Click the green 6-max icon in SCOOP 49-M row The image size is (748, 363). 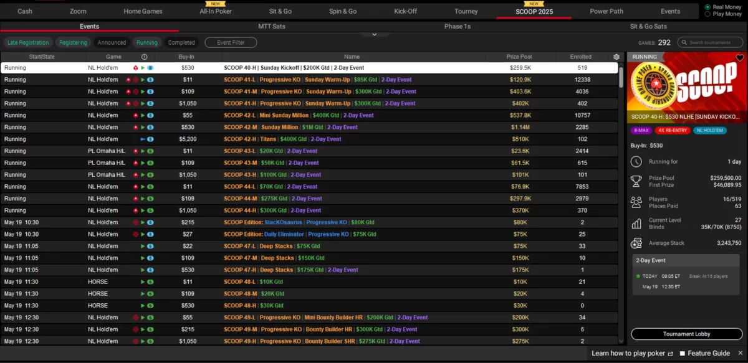point(150,329)
